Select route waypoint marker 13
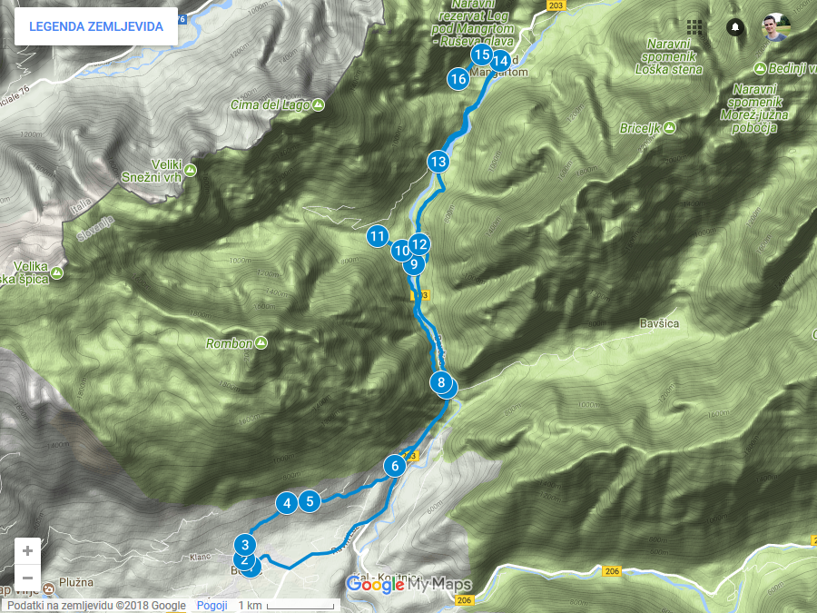Screen dimensions: 817x613 click(x=438, y=162)
